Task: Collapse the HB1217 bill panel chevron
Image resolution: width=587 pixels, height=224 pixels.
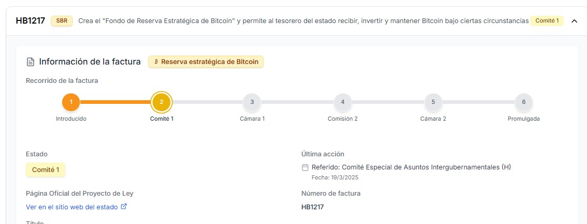Action: (x=574, y=22)
